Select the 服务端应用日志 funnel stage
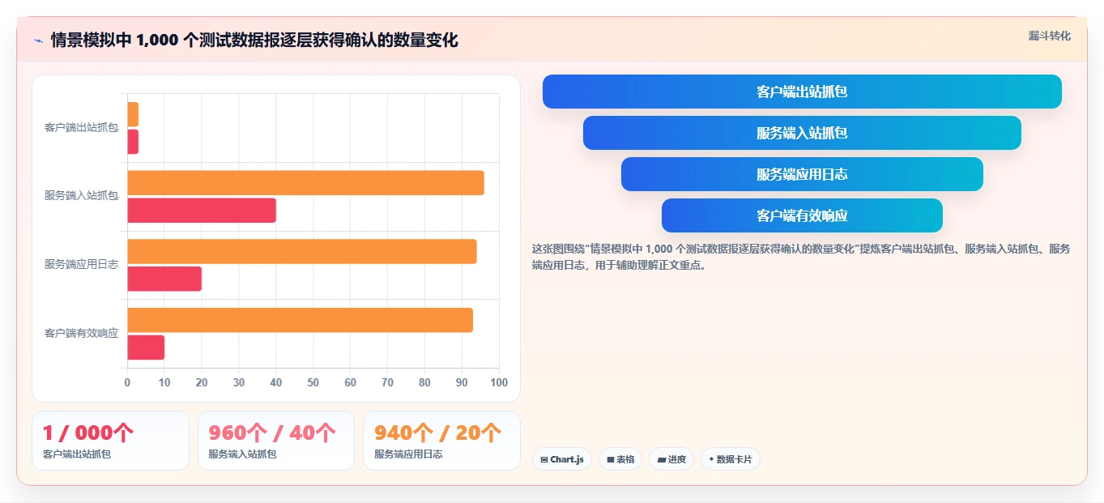 [802, 174]
